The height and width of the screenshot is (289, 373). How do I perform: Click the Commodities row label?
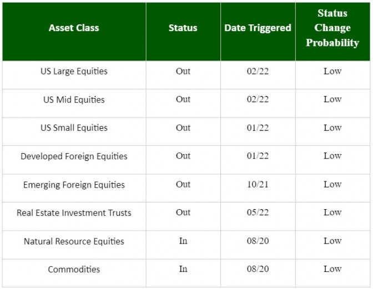pyautogui.click(x=74, y=270)
